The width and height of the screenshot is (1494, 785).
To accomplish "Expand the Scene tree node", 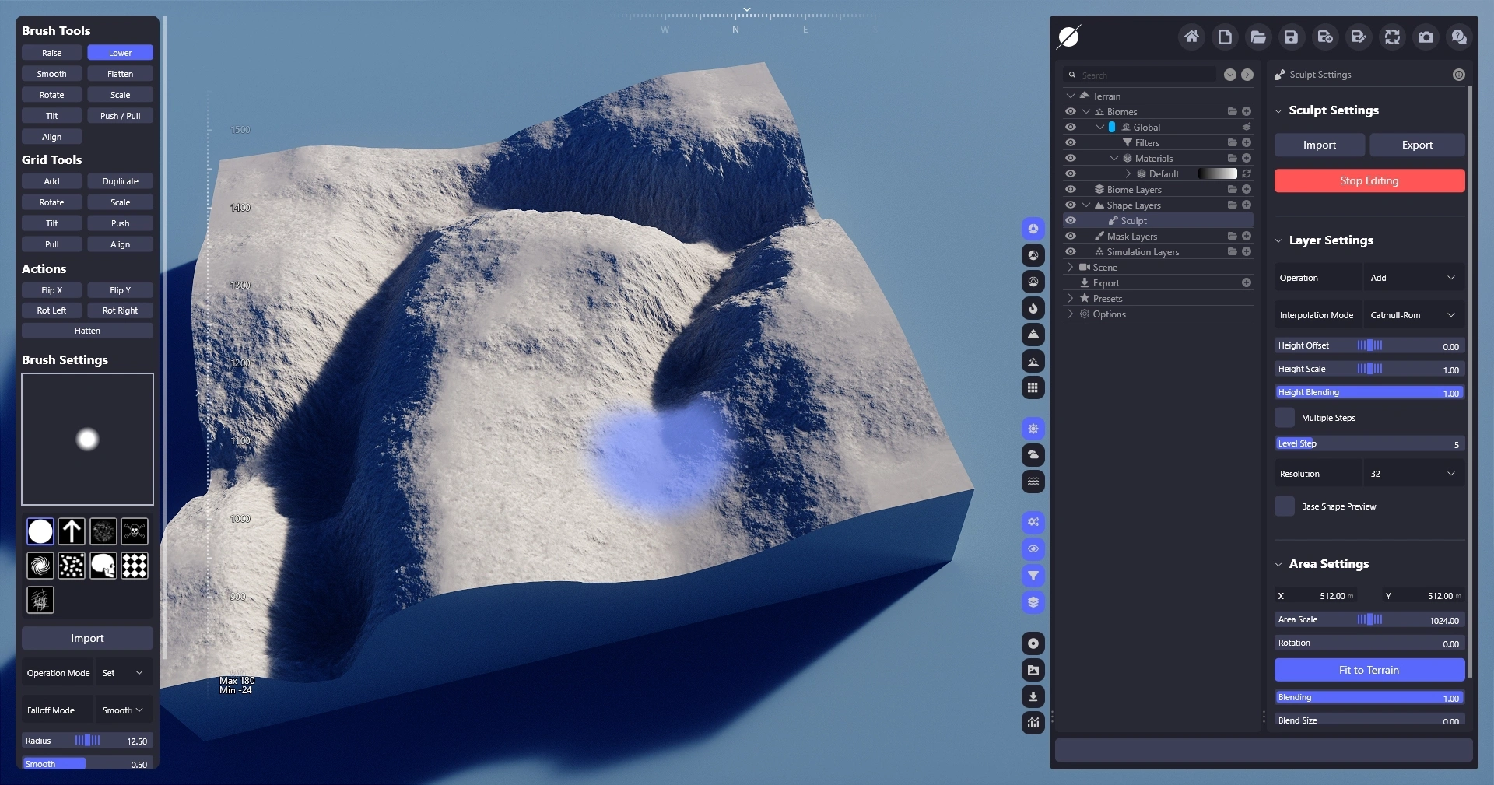I will coord(1071,267).
